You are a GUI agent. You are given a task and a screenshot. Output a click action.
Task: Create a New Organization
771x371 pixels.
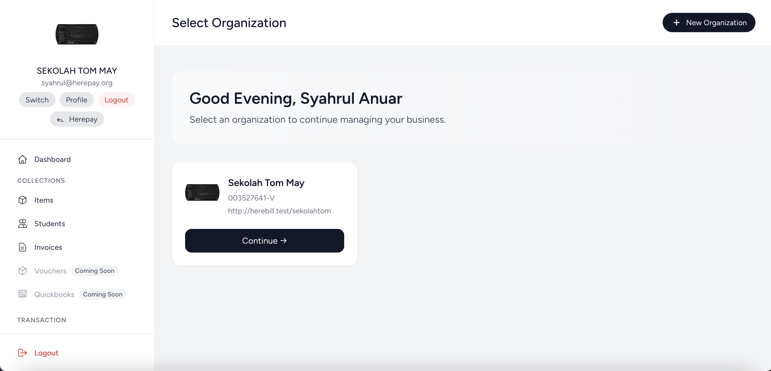point(709,23)
